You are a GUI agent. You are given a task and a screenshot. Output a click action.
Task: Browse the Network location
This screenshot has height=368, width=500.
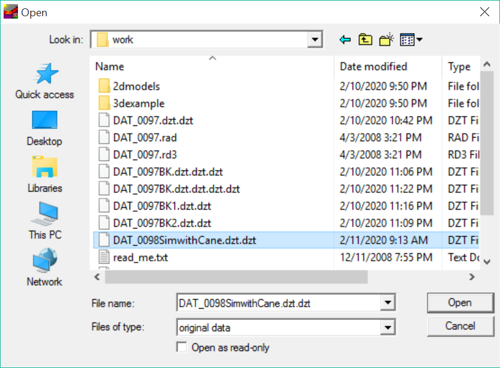tap(44, 267)
